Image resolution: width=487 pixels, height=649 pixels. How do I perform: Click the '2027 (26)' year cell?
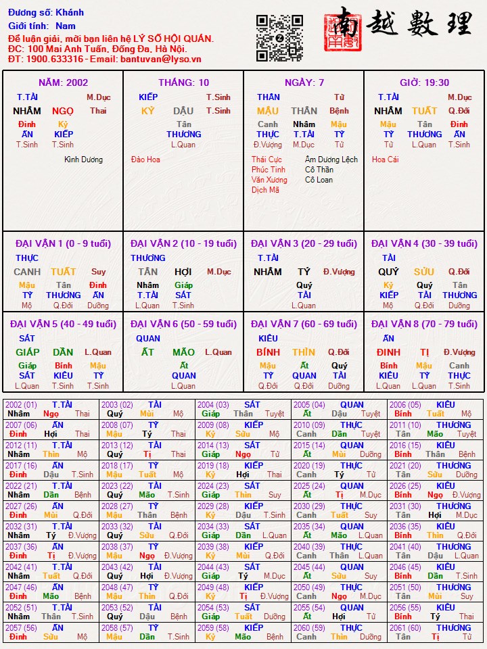[x=51, y=511]
